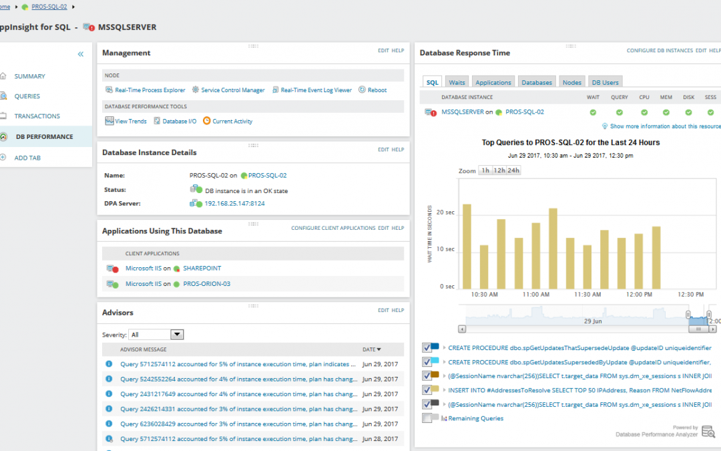Expand the dark gray SessionName query arrow
Screen dimensions: 721x451
pos(444,404)
